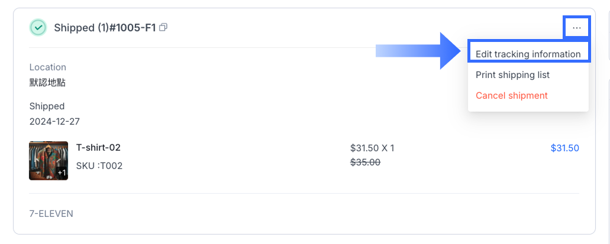Click the 7-ELEVEN shipping method label
This screenshot has height=244, width=610.
pos(51,213)
